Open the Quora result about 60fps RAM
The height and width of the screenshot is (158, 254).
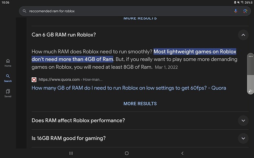tap(129, 88)
